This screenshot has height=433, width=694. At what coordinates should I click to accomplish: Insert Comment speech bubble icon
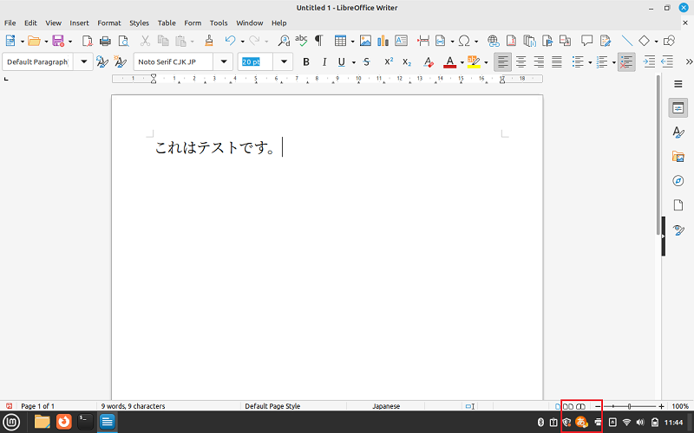(x=587, y=41)
